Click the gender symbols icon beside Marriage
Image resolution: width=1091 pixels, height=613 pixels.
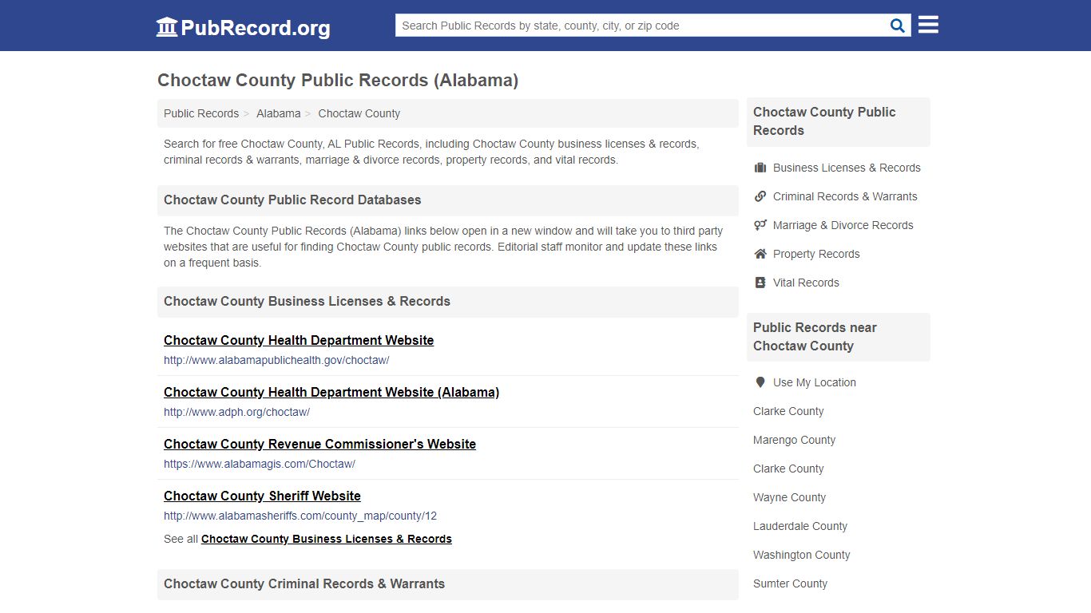point(760,225)
